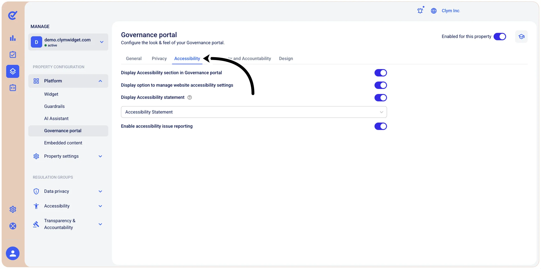Click the Clym Inc. account name
541x269 pixels.
tap(451, 11)
